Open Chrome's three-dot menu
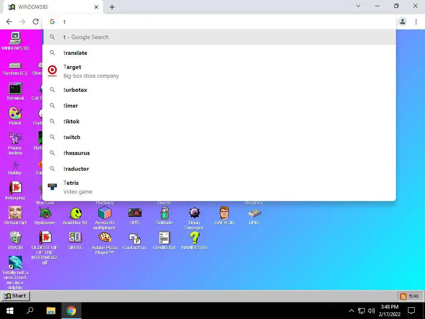Screen dimensions: 425x319 (x=416, y=22)
